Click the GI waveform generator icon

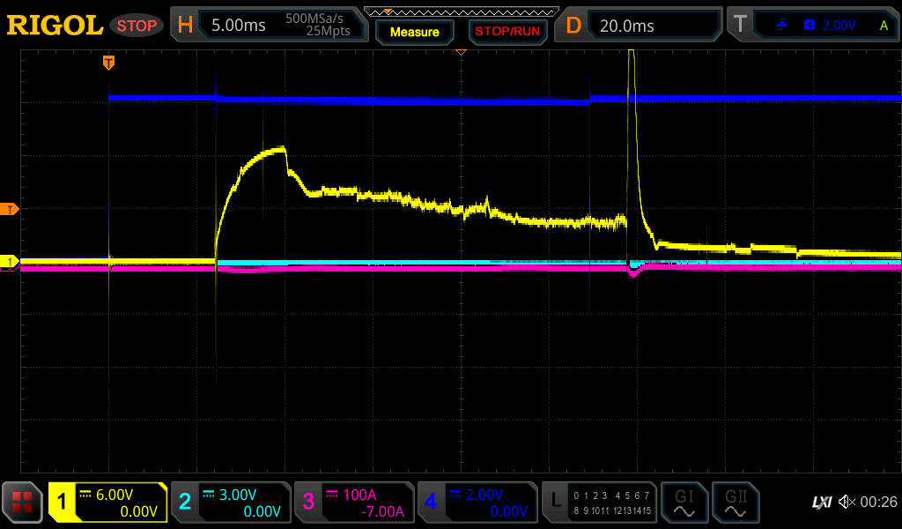pyautogui.click(x=684, y=503)
